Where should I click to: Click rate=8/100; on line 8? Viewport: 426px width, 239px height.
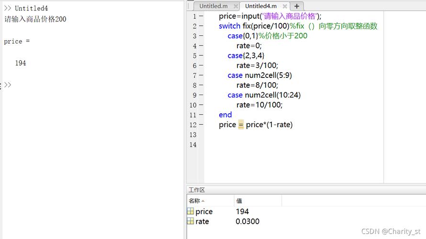258,85
